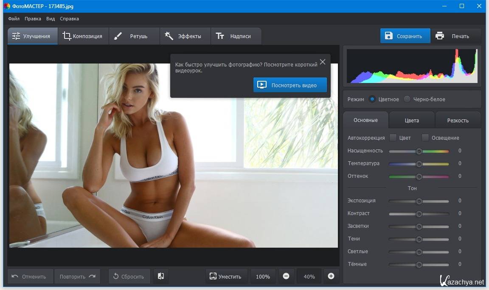Click the photo on the canvas
Image resolution: width=489 pixels, height=290 pixels.
[x=173, y=155]
